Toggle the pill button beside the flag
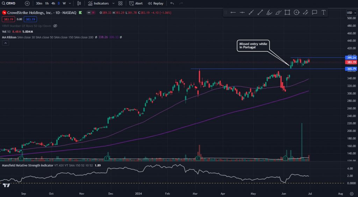The width and height of the screenshot is (358, 197). coord(90,13)
